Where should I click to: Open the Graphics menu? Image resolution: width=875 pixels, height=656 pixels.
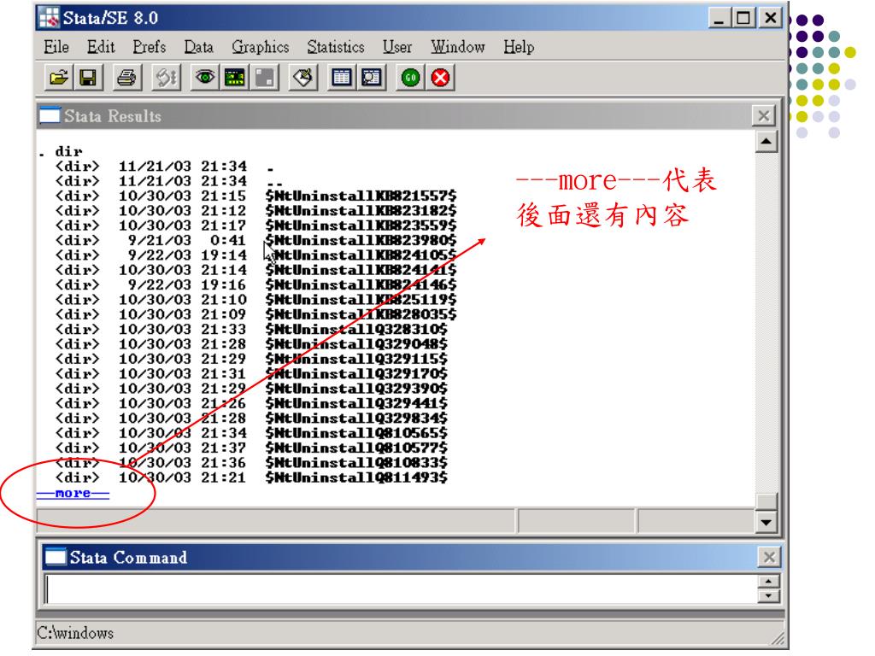[x=261, y=47]
